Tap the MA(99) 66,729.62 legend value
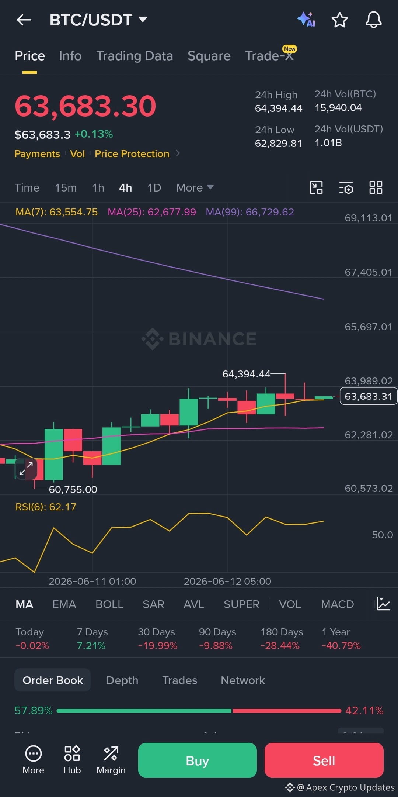The image size is (398, 797). coord(250,212)
